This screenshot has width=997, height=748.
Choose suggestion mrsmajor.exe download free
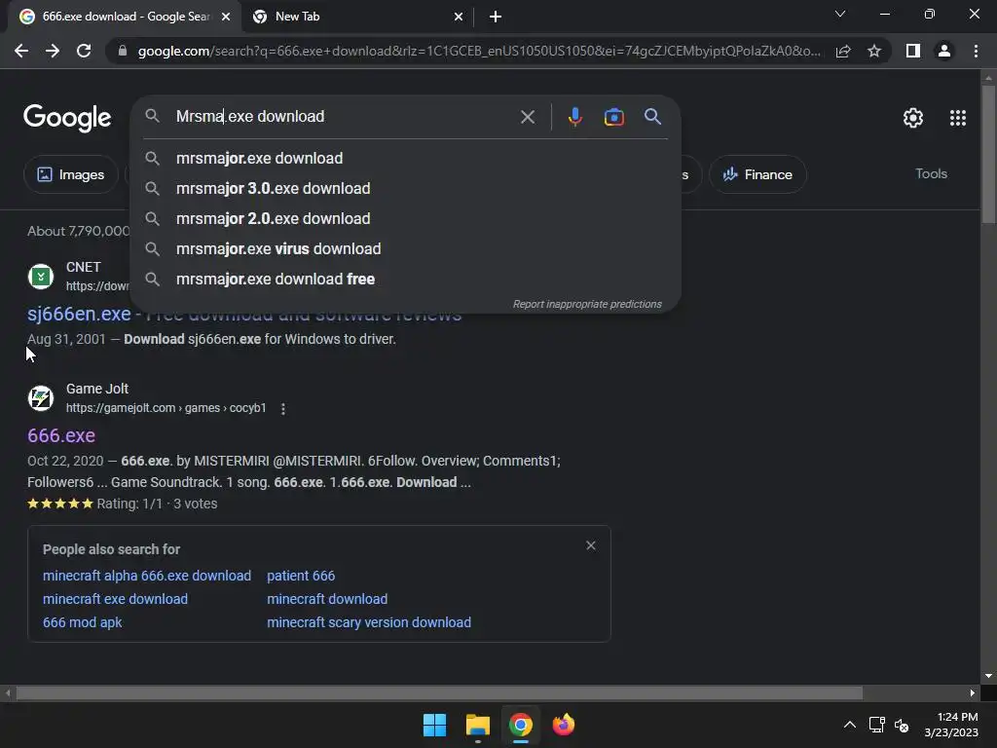[x=405, y=280]
